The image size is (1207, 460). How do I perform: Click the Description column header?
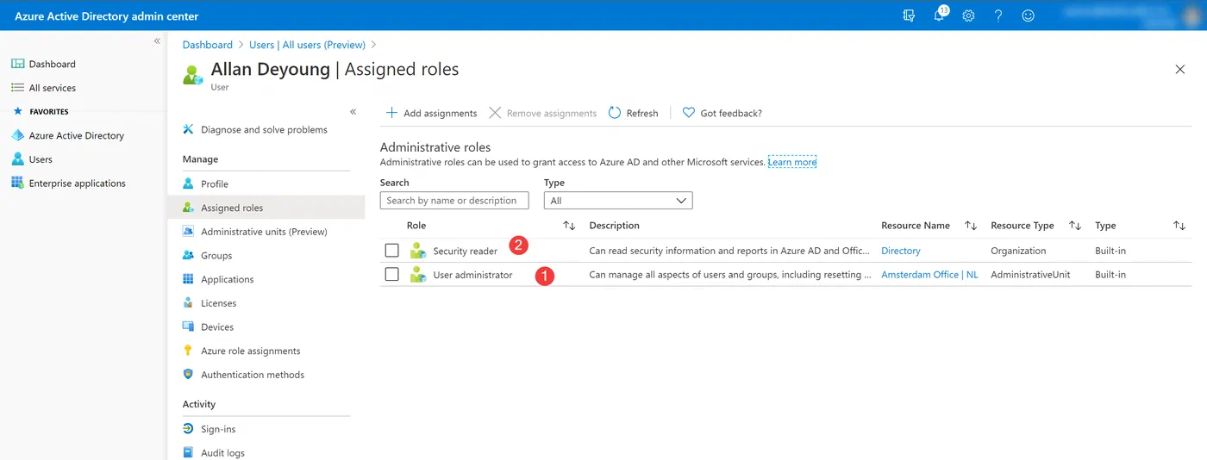click(614, 226)
